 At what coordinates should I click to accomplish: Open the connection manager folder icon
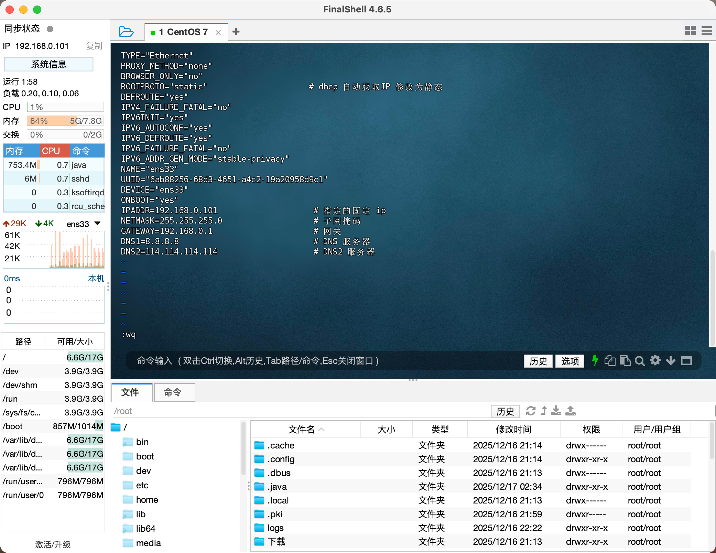[126, 32]
